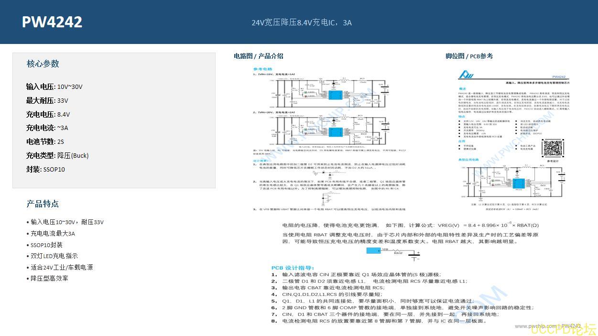Select the paragraph starting 当使用电阻 RBAT
The width and height of the screenshot is (598, 336).
point(411,238)
